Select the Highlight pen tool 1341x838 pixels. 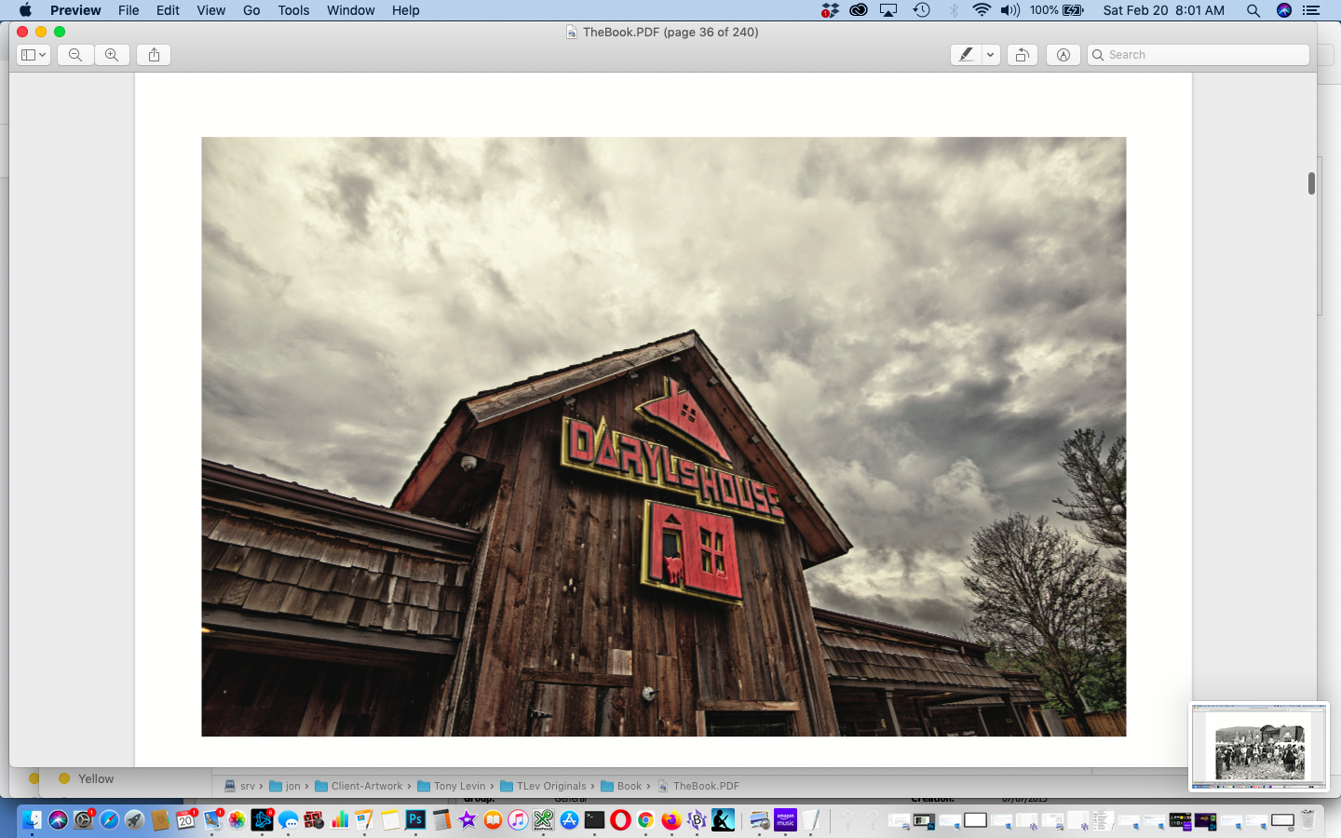pyautogui.click(x=966, y=55)
